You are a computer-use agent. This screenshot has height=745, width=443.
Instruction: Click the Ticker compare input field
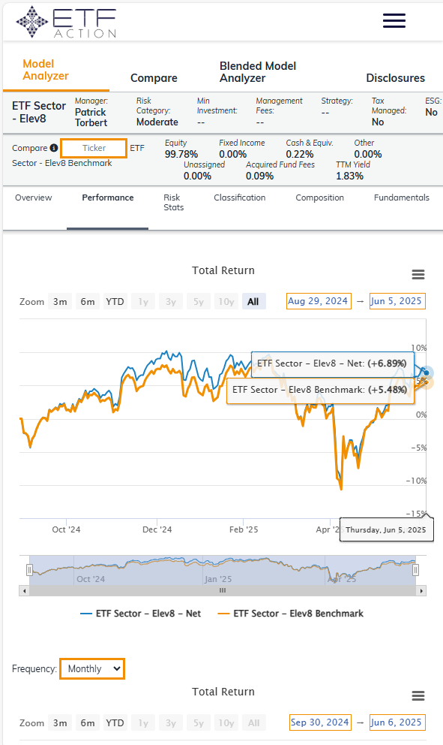(x=94, y=148)
